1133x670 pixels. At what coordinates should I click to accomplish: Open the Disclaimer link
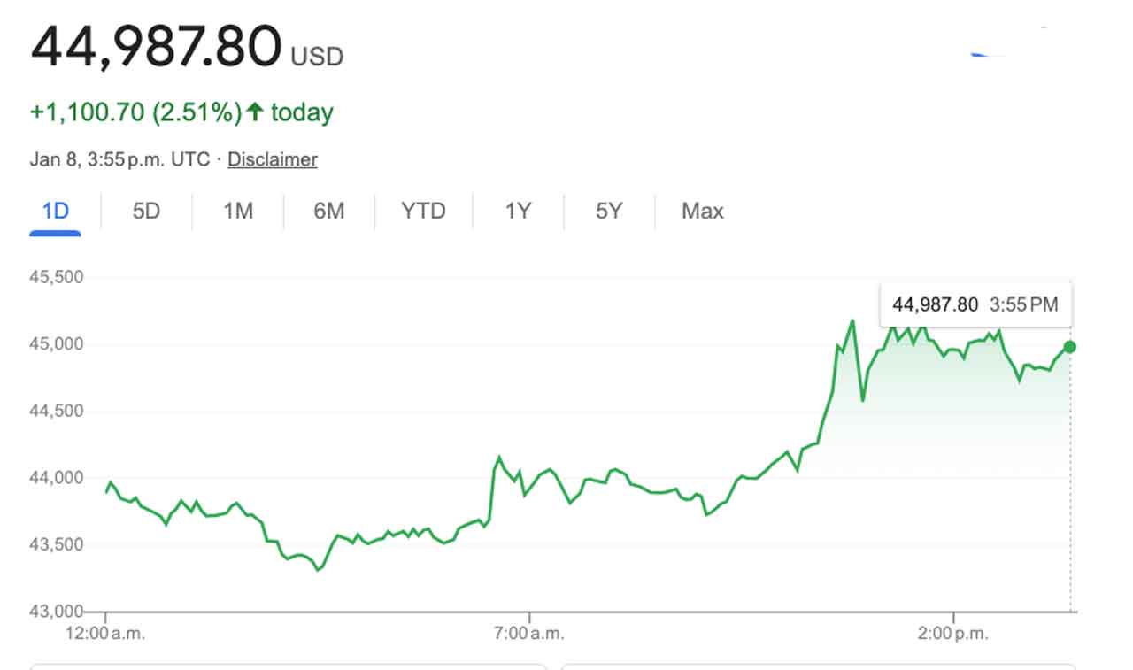(273, 159)
